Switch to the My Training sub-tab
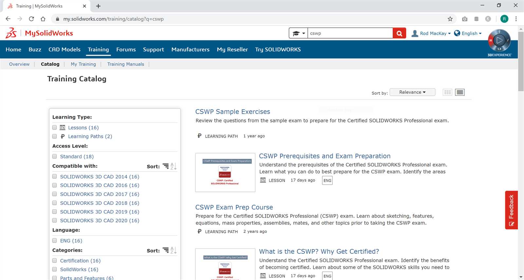 point(83,64)
